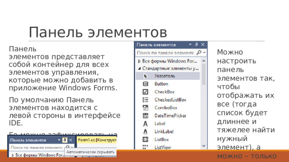This screenshot has height=162, width=289.
Task: Select CheckedListBox text in toolbox list
Action: (x=170, y=100)
